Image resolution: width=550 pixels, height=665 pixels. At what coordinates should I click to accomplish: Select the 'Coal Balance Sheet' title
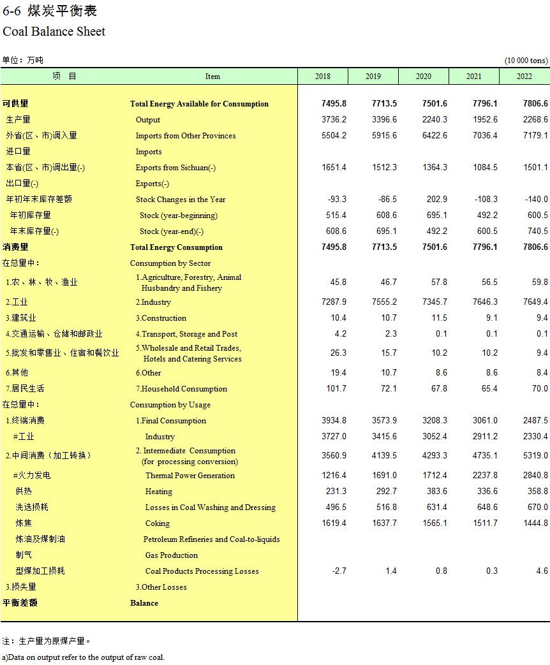pyautogui.click(x=54, y=31)
